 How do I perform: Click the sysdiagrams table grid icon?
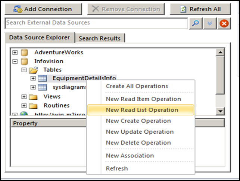43,88
